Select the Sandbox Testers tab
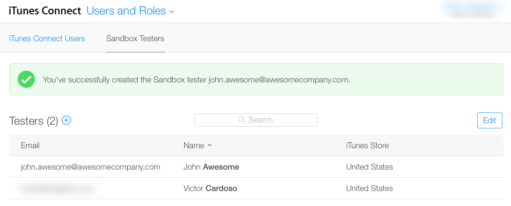The height and width of the screenshot is (206, 511). (x=135, y=39)
